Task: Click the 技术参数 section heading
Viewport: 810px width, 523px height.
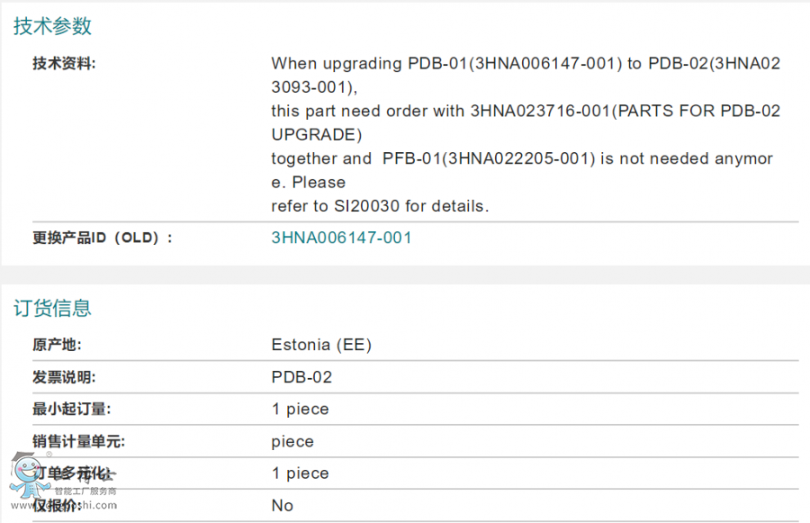Action: click(x=52, y=26)
